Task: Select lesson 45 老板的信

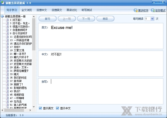Action: tap(17, 94)
